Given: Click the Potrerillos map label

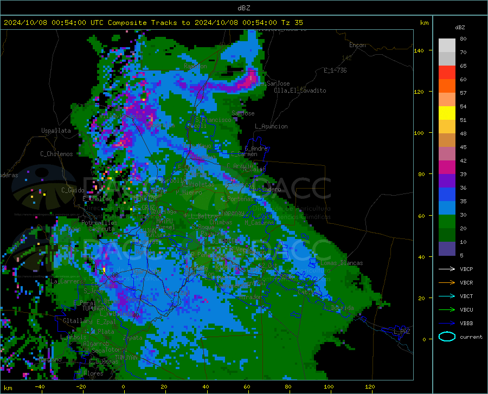Looking at the screenshot, I should (99, 223).
